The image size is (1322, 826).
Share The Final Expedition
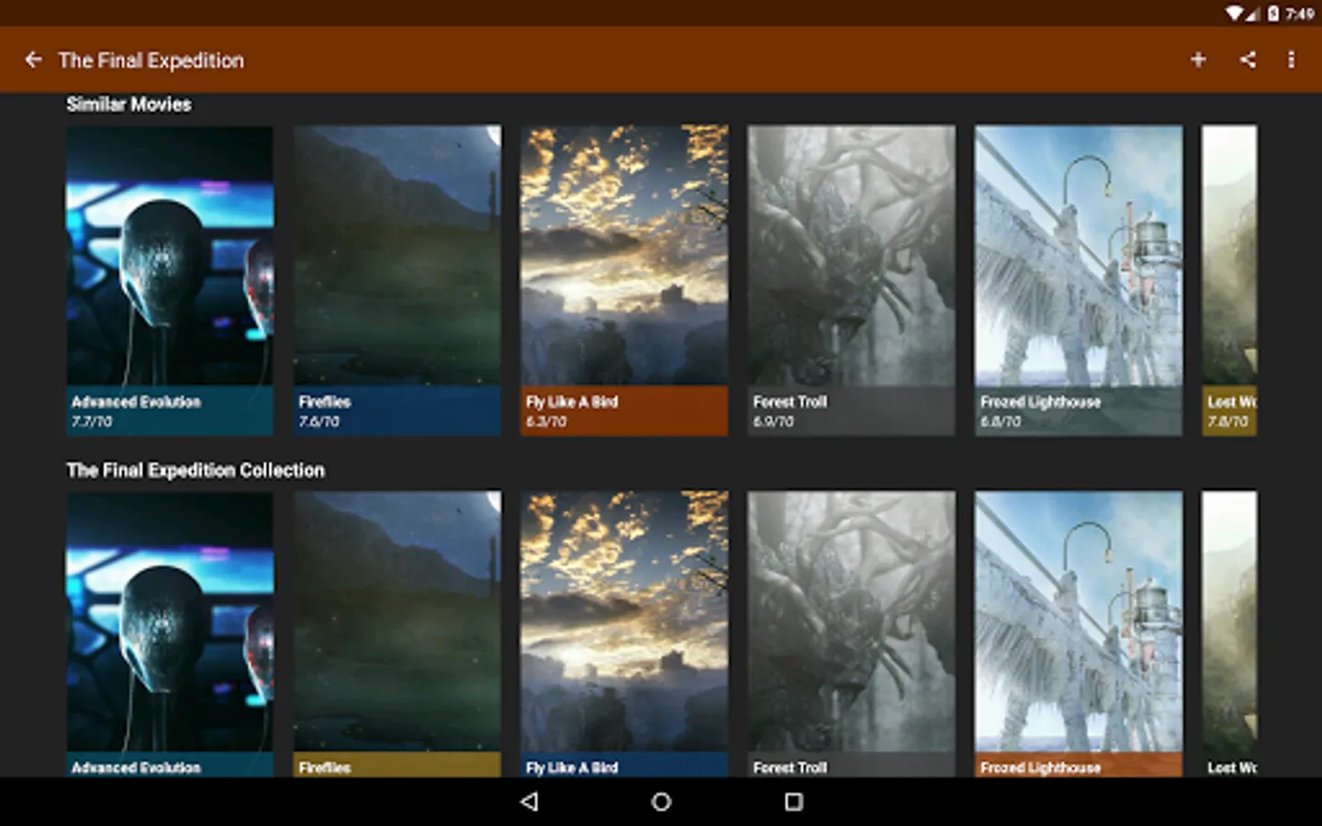click(x=1248, y=60)
